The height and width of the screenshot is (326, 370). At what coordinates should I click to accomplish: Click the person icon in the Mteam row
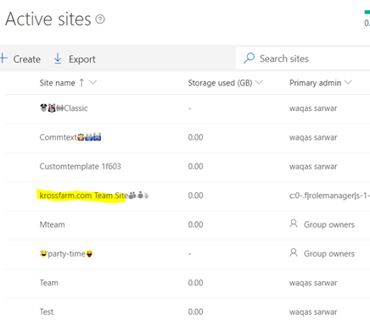click(x=294, y=224)
